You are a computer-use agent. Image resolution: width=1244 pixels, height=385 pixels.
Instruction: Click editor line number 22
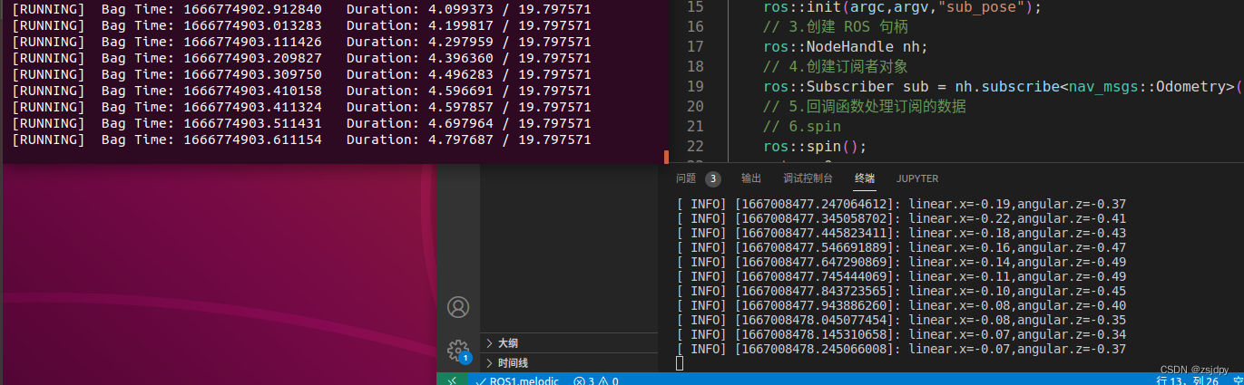[x=695, y=147]
